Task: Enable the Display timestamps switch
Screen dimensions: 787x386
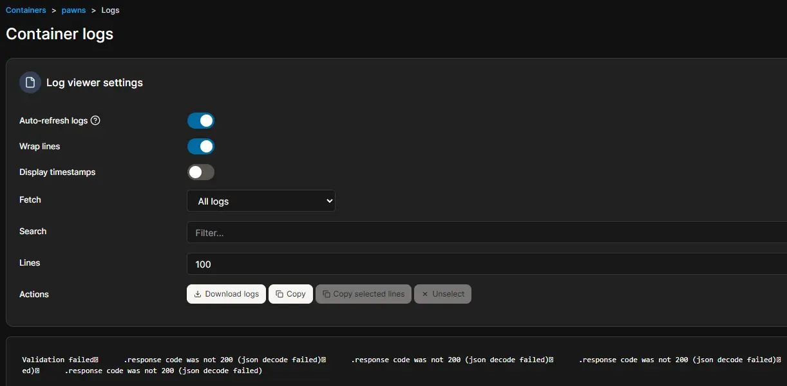Action: click(x=201, y=172)
